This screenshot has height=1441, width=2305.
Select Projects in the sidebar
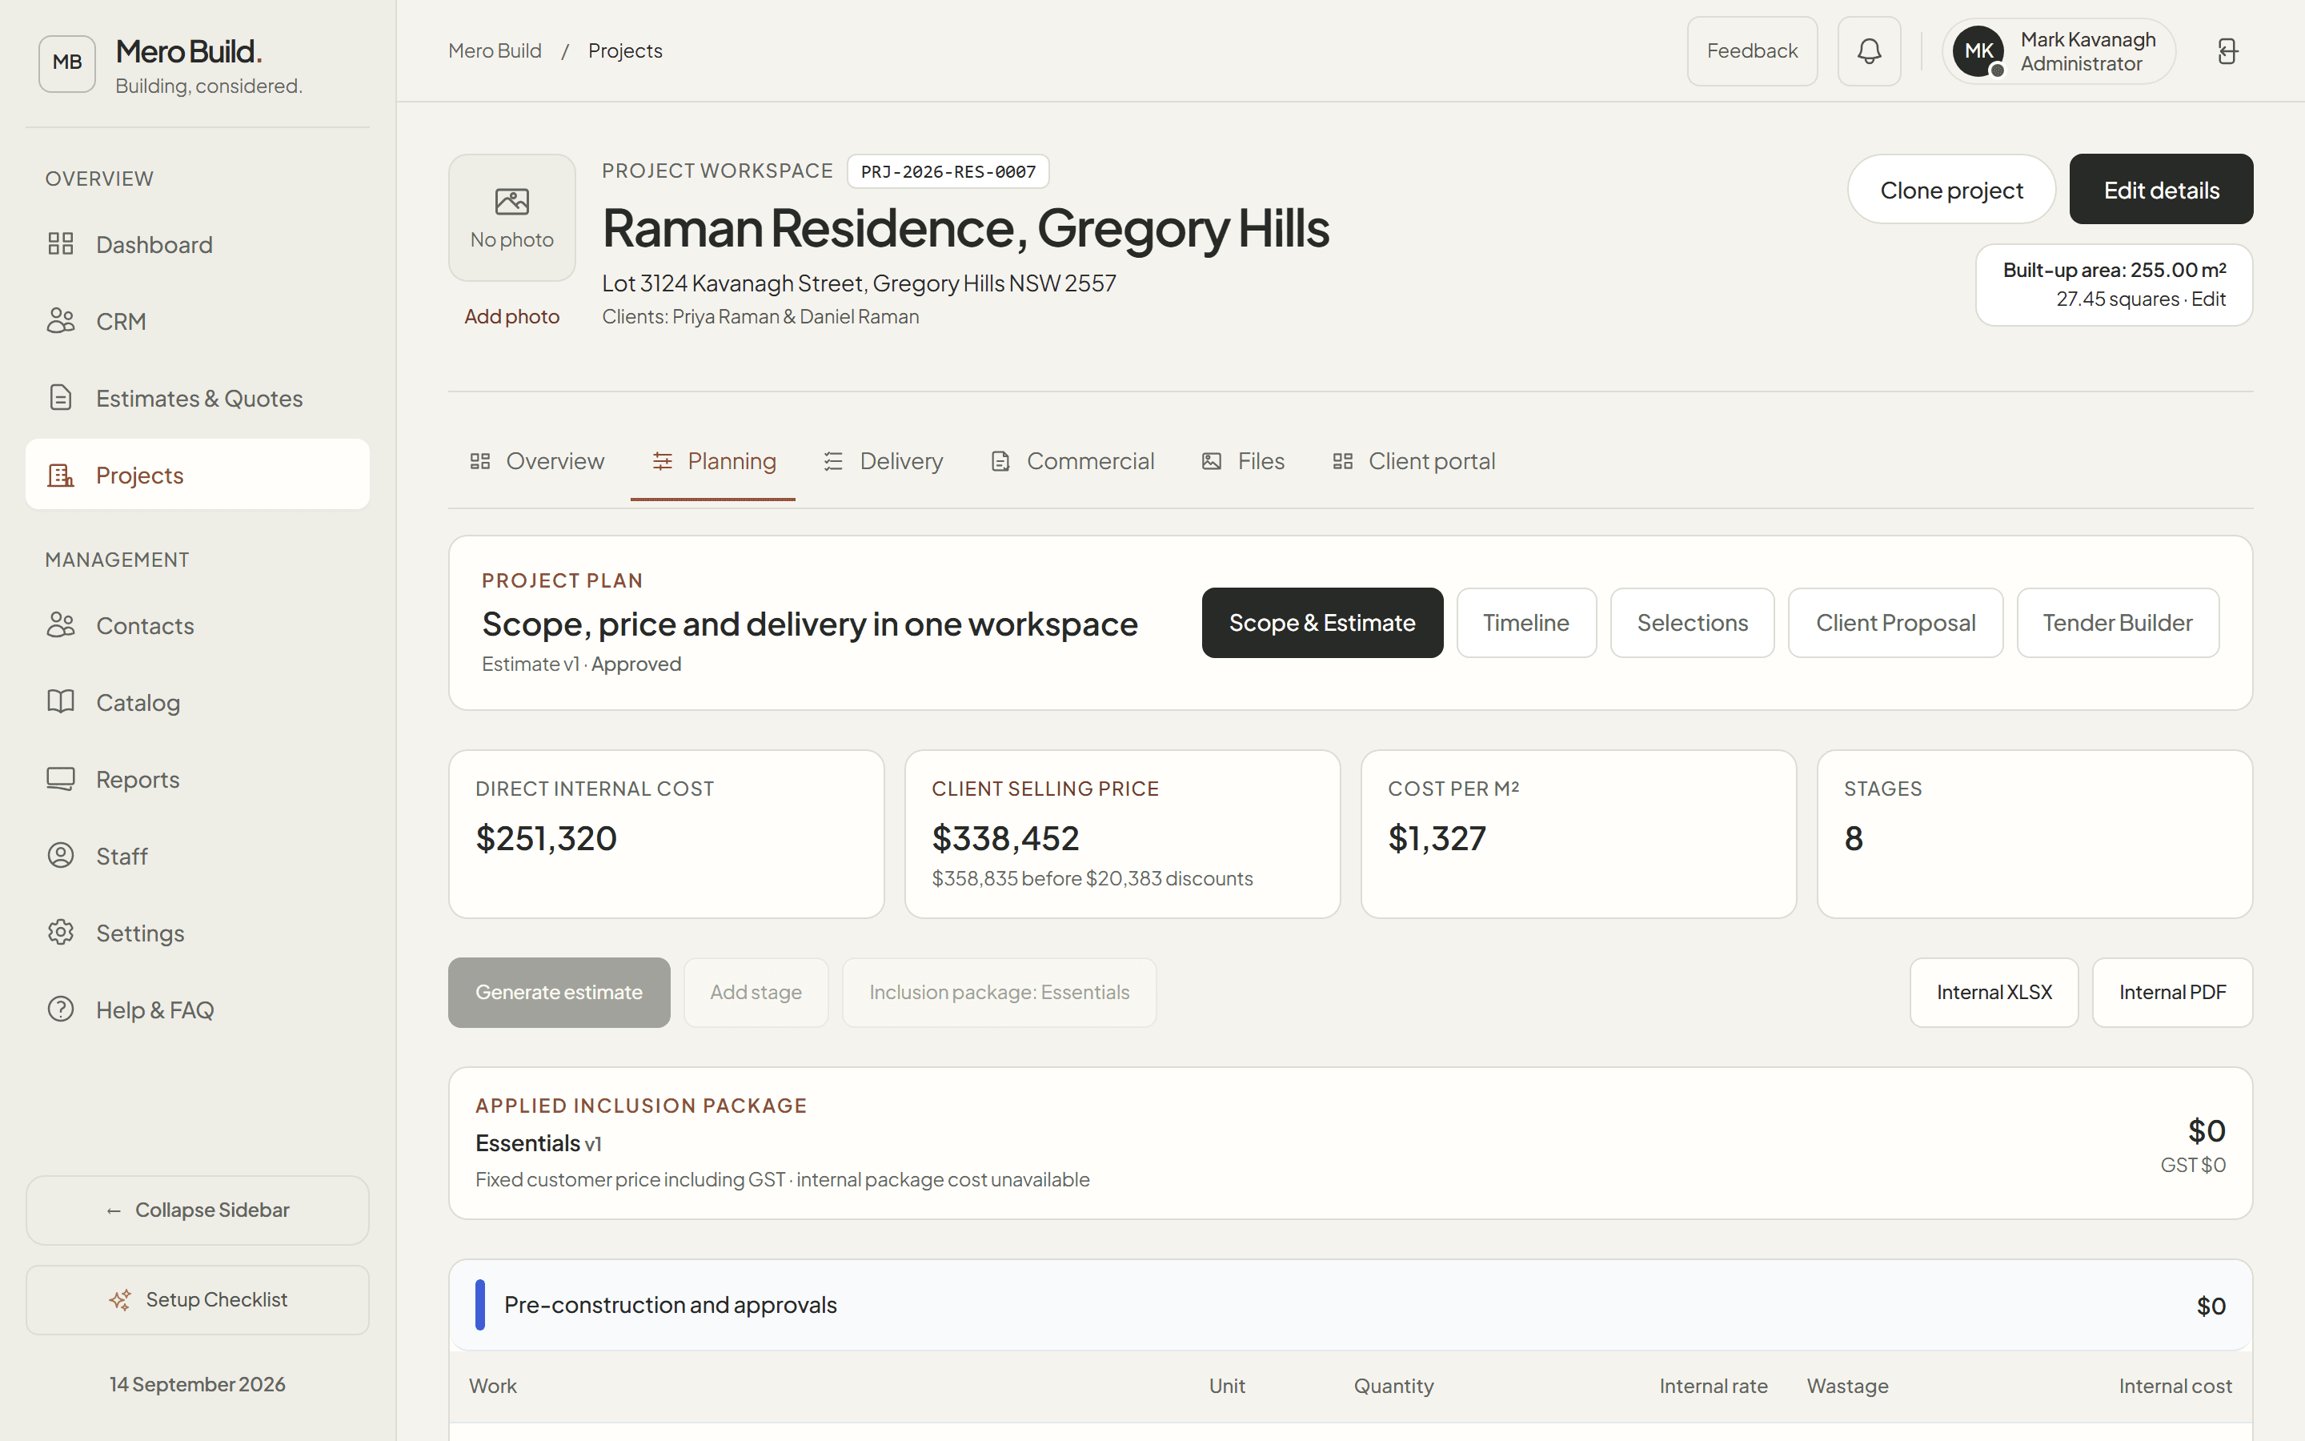[197, 475]
